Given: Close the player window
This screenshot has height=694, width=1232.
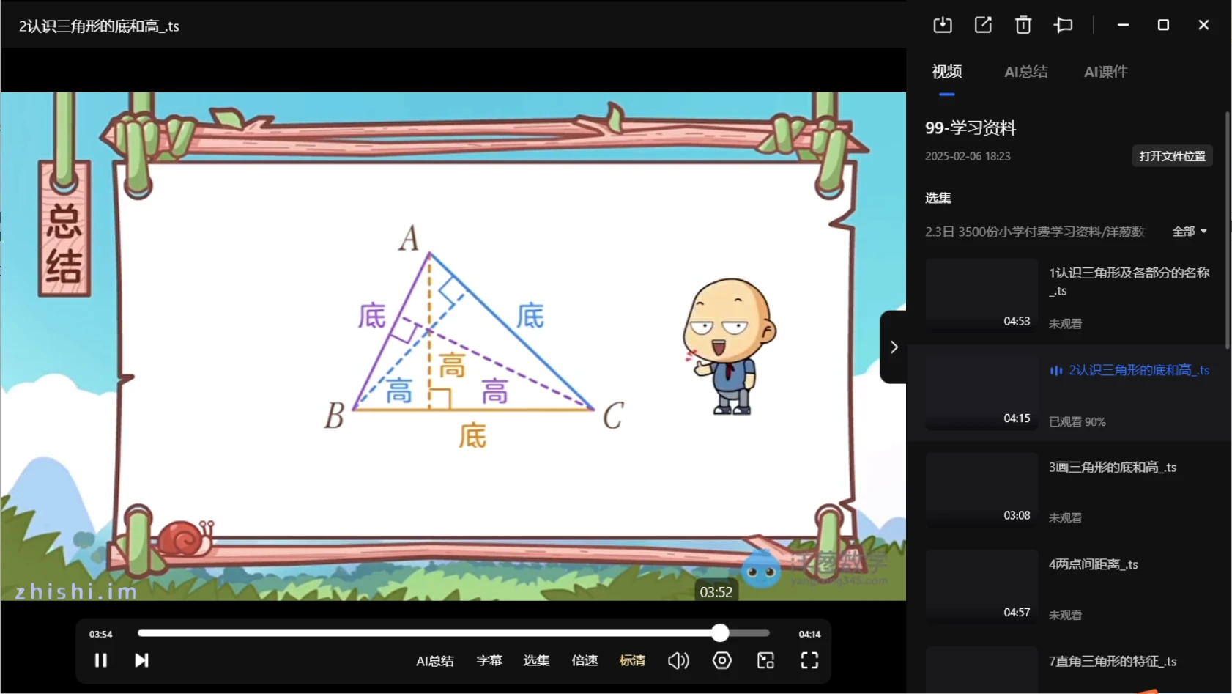Looking at the screenshot, I should coord(1203,25).
